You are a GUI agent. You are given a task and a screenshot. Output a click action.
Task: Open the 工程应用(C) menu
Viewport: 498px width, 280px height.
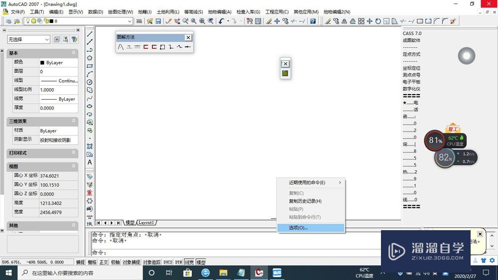pyautogui.click(x=277, y=12)
